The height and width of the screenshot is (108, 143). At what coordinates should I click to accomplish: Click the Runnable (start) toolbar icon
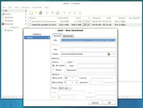[47, 13]
